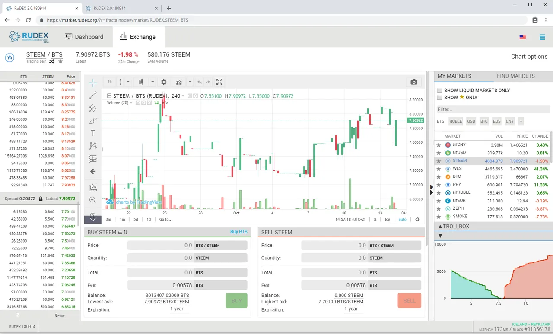Switch to the Dashboard tab

[x=84, y=37]
